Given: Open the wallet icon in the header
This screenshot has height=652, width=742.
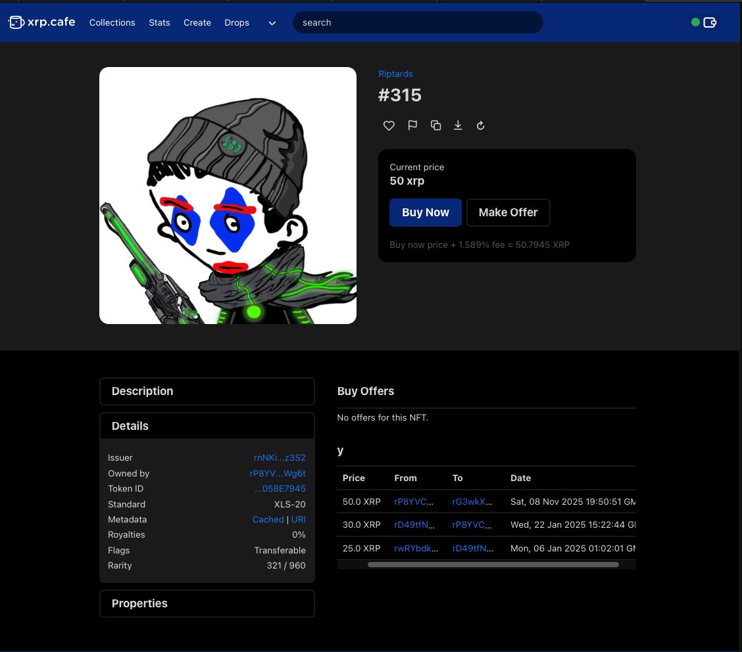Looking at the screenshot, I should point(710,22).
